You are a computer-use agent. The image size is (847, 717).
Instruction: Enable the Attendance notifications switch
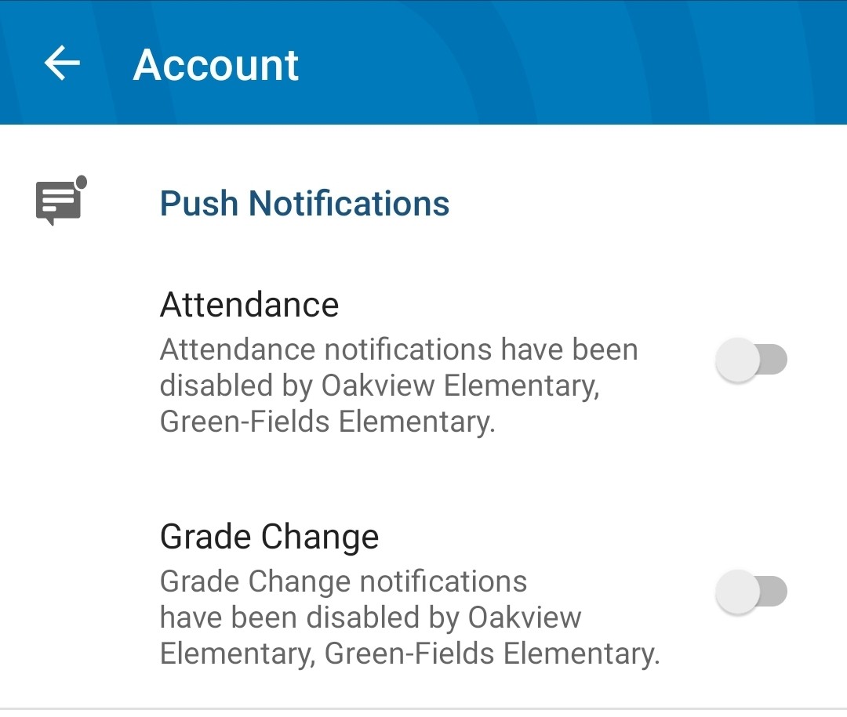751,360
